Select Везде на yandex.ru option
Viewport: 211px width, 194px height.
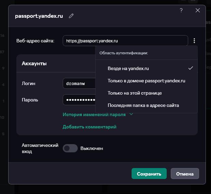128,68
